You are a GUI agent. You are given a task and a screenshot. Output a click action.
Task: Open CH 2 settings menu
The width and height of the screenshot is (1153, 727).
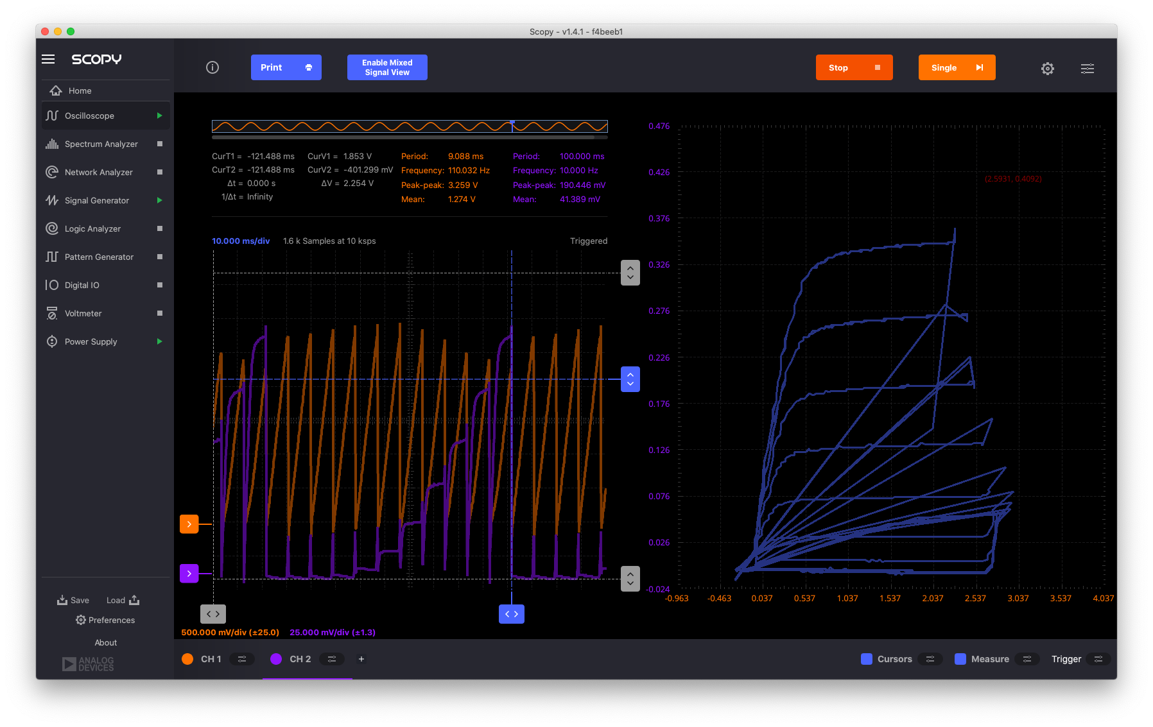(x=332, y=659)
